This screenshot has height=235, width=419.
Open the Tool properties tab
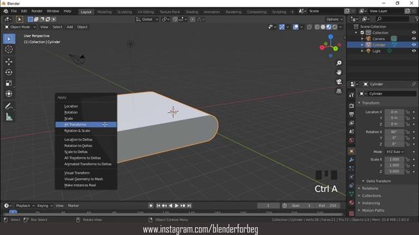coord(352,95)
